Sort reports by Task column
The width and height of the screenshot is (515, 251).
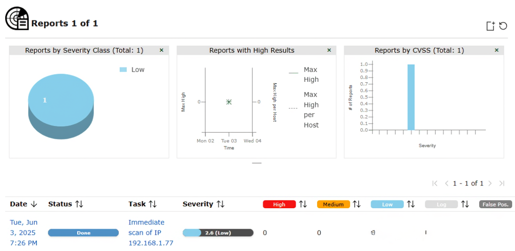tap(143, 204)
